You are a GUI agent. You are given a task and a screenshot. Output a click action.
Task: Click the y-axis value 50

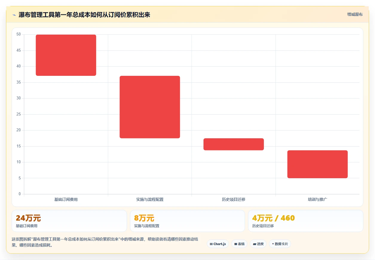[x=19, y=34]
